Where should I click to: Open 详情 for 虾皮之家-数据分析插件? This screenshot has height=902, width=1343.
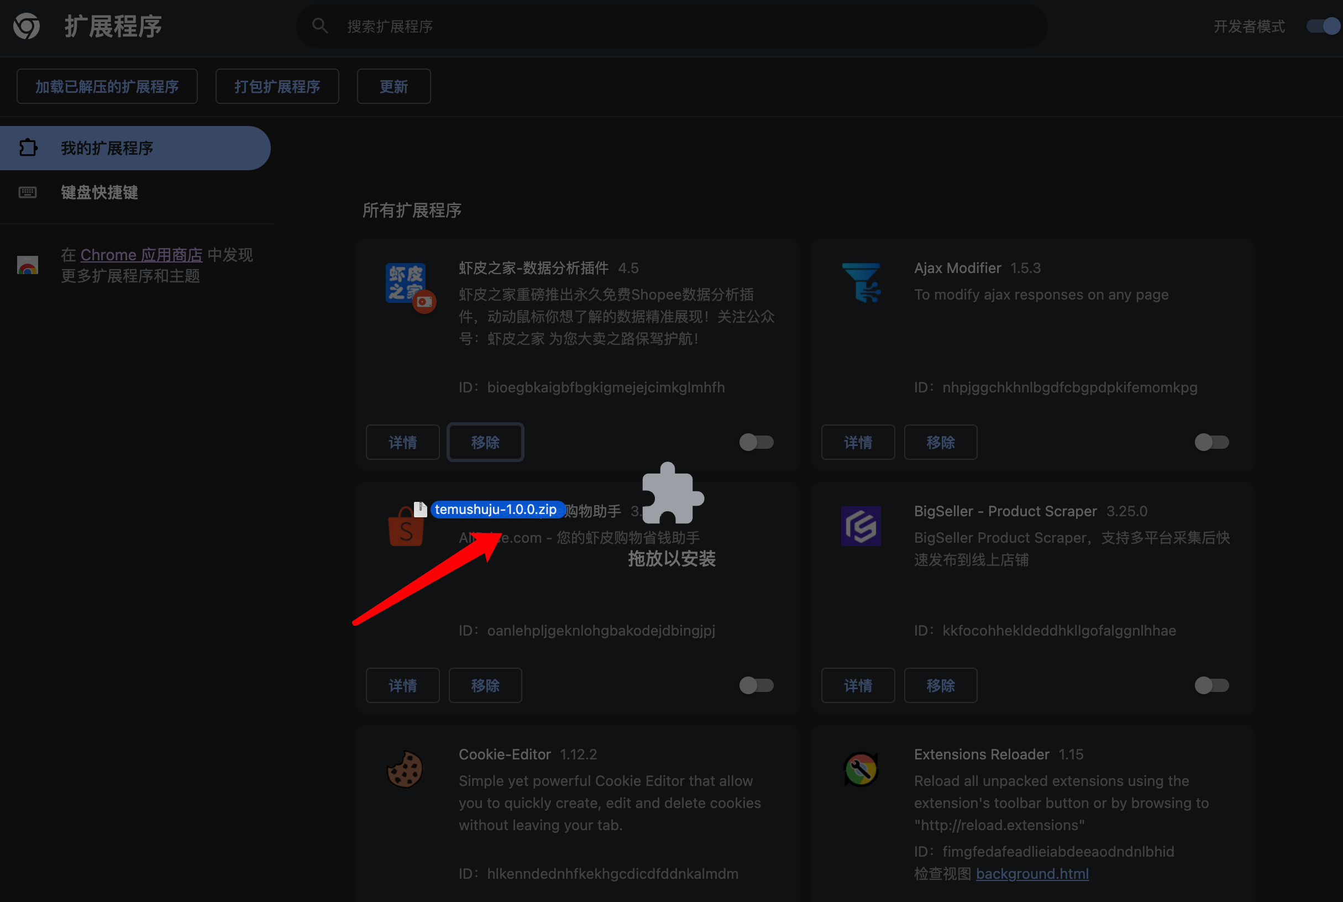point(402,442)
